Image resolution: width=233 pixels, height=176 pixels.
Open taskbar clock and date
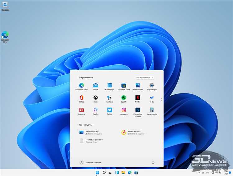(x=226, y=173)
